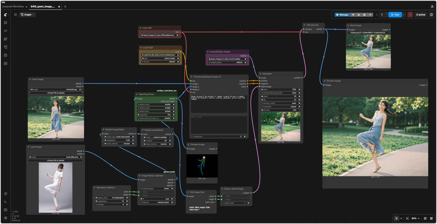
Task: Switch to the Unsaved Workflow tab
Action: coord(13,6)
